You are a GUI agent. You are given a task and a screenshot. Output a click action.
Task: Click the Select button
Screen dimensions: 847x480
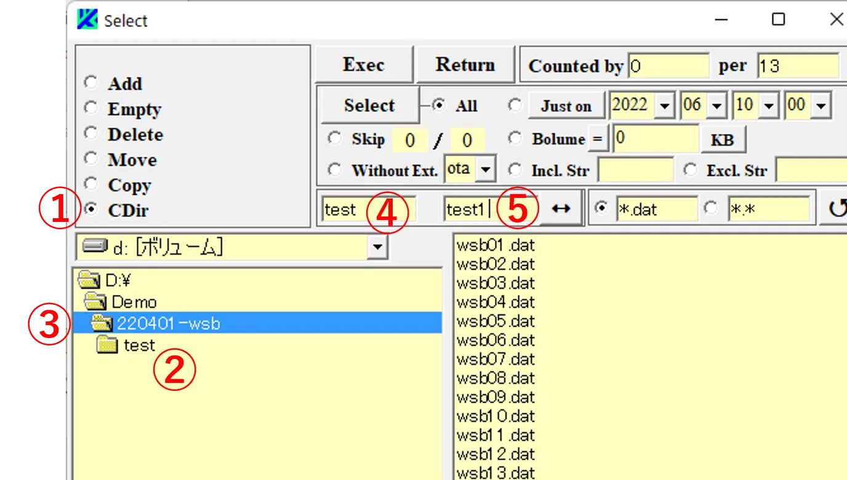[369, 105]
